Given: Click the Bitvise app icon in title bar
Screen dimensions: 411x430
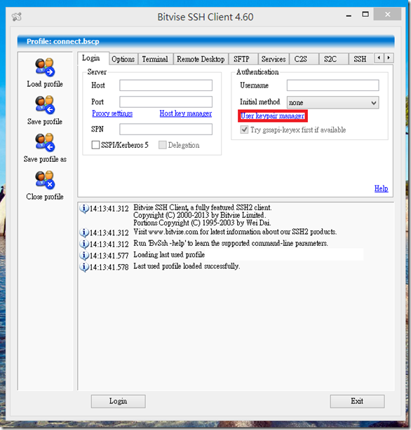Looking at the screenshot, I should pyautogui.click(x=17, y=17).
